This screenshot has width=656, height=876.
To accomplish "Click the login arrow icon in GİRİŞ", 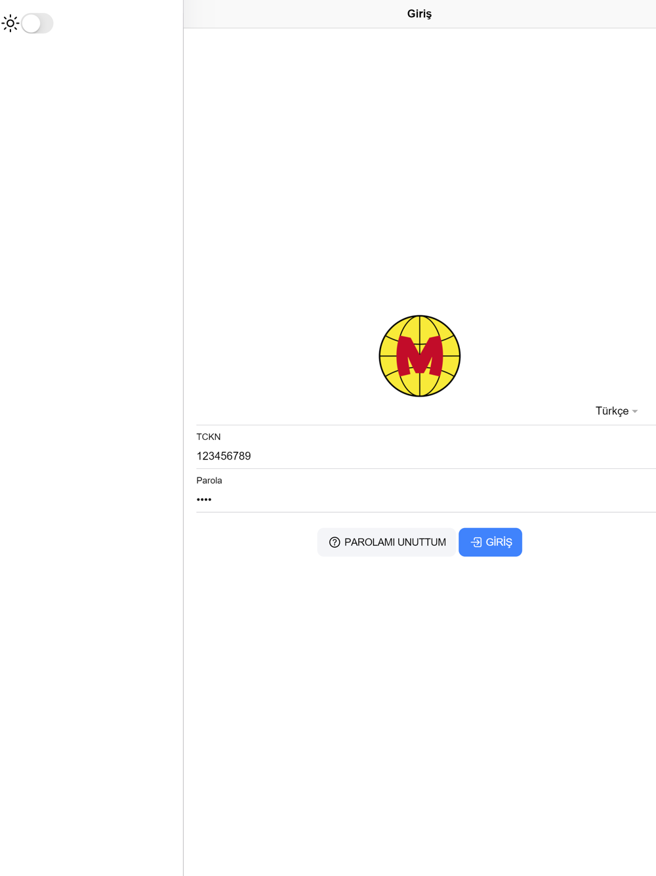I will (476, 542).
